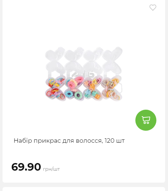Click the last transparent butterfly lid
This screenshot has width=168, height=191.
pos(112,61)
